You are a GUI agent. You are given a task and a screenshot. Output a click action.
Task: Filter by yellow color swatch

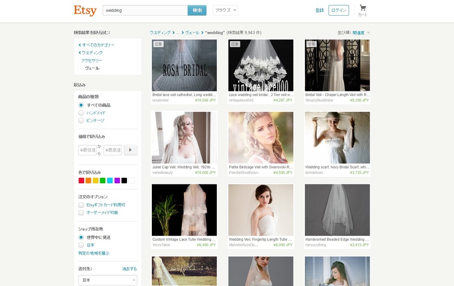[x=96, y=181]
